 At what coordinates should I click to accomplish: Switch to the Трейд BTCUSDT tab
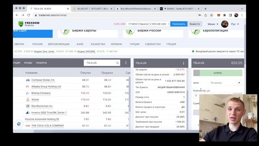pos(180,9)
